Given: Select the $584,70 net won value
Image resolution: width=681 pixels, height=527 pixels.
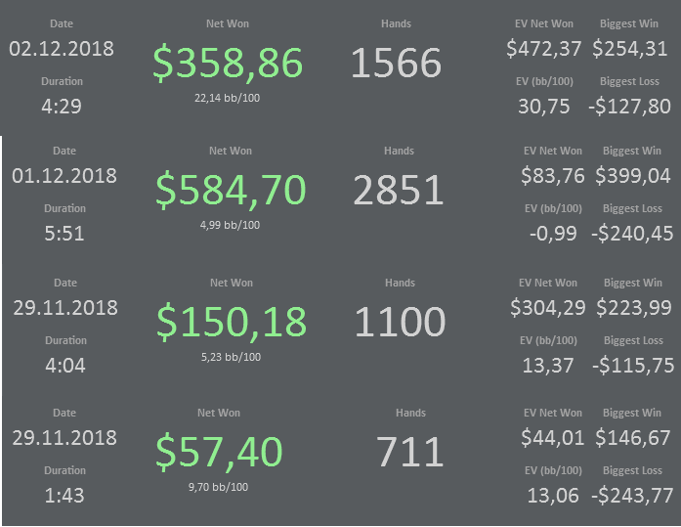Looking at the screenshot, I should (x=231, y=191).
